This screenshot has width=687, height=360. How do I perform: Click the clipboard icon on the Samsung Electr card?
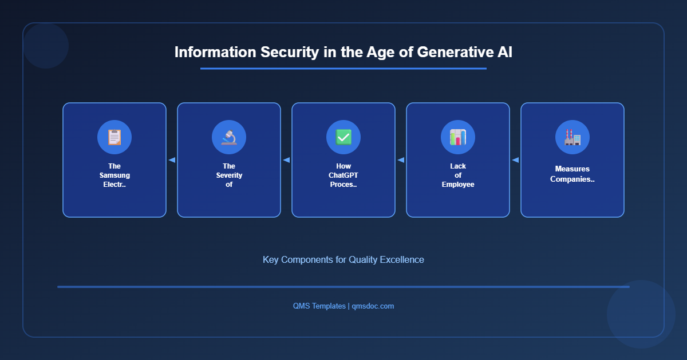coord(114,137)
